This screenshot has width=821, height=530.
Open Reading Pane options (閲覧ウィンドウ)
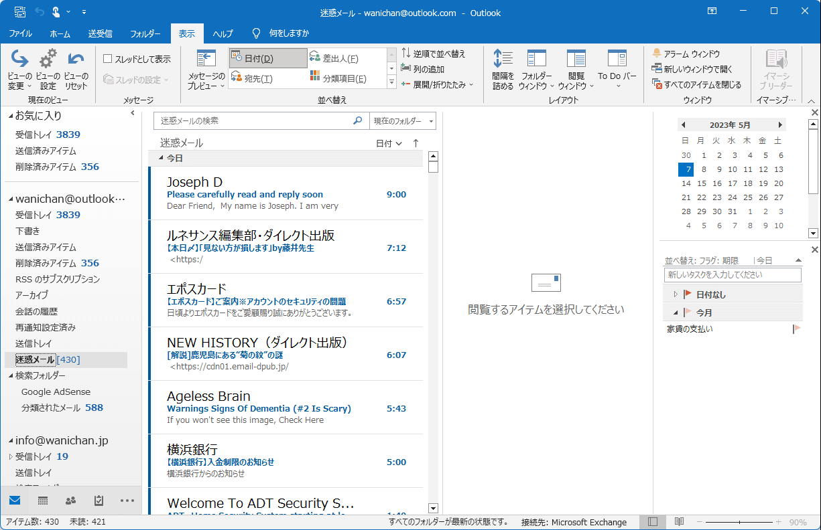point(576,70)
